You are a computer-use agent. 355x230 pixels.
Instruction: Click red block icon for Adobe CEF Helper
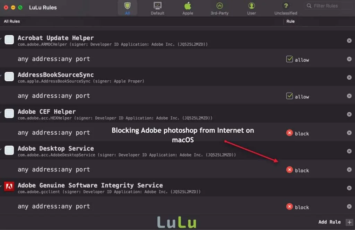pyautogui.click(x=289, y=133)
